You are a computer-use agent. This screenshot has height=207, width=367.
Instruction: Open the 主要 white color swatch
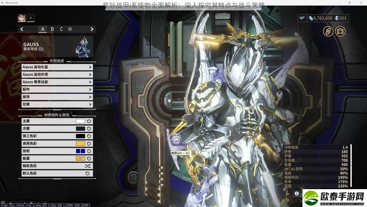coord(81,121)
